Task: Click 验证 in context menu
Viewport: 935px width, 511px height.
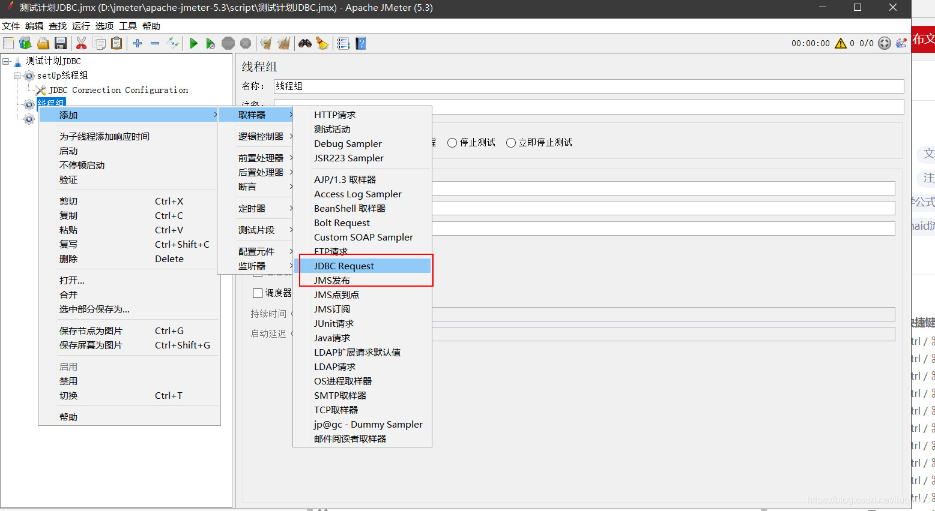Action: click(x=129, y=179)
